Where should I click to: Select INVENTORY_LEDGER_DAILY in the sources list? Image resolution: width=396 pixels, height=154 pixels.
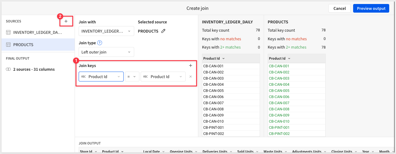(x=37, y=32)
